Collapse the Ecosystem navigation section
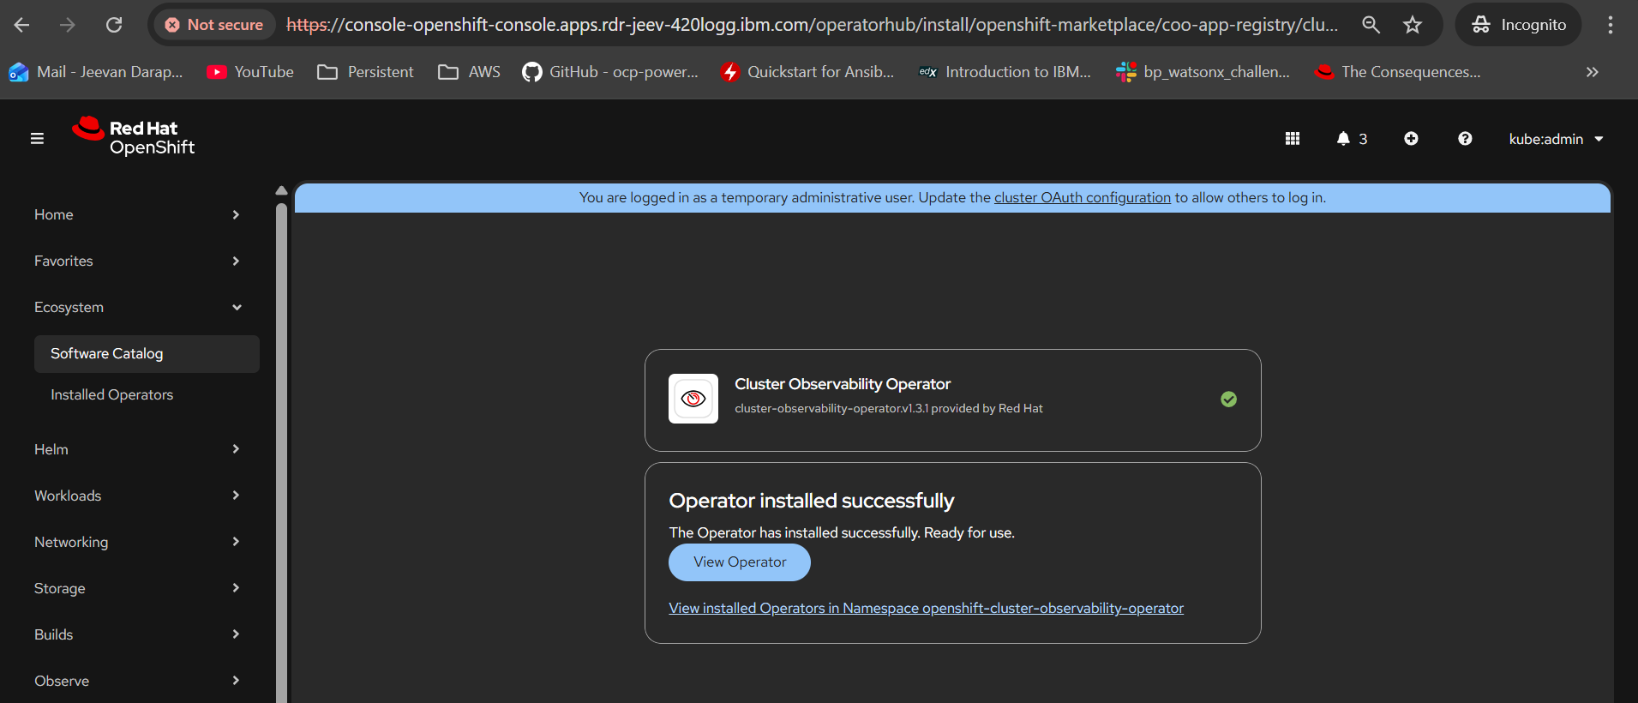1638x703 pixels. coord(137,307)
